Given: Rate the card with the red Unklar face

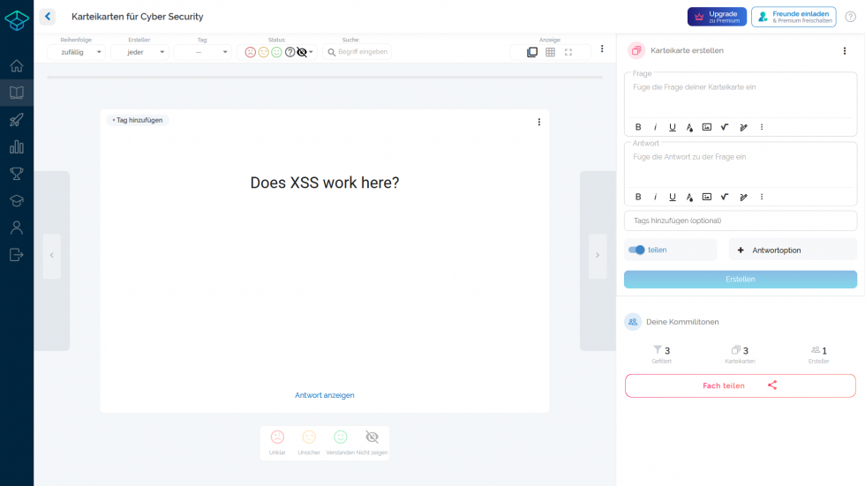Looking at the screenshot, I should point(277,437).
